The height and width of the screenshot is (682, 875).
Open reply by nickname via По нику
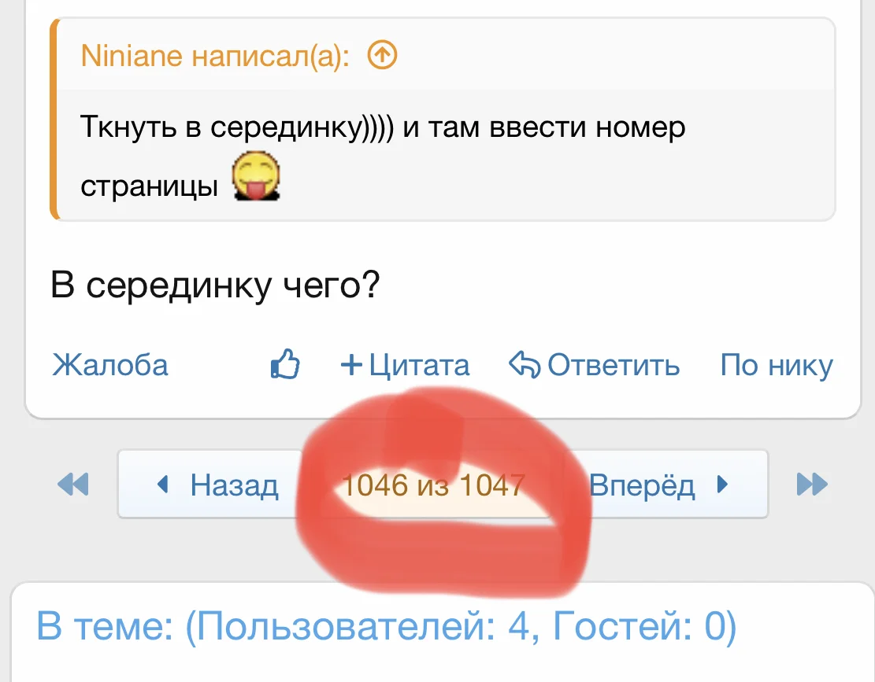777,364
